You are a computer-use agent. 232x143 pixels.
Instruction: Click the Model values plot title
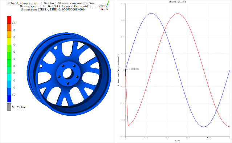pyautogui.click(x=178, y=1)
